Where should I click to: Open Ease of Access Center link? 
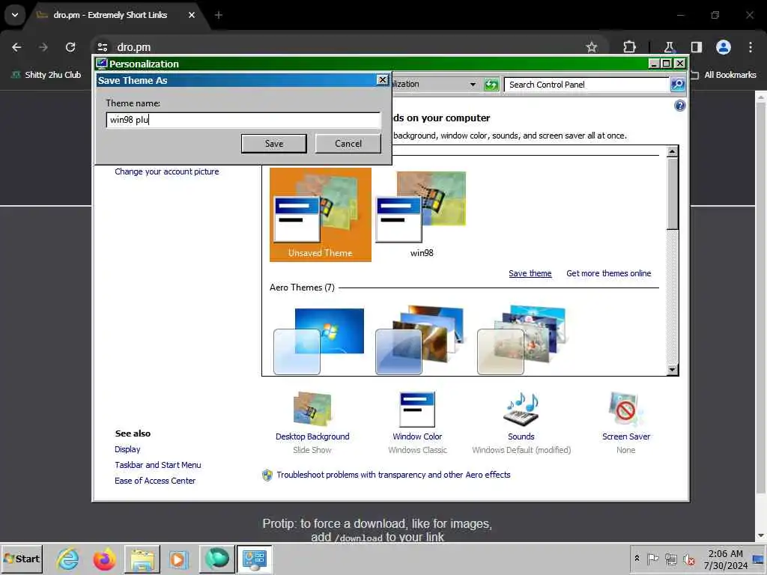154,481
